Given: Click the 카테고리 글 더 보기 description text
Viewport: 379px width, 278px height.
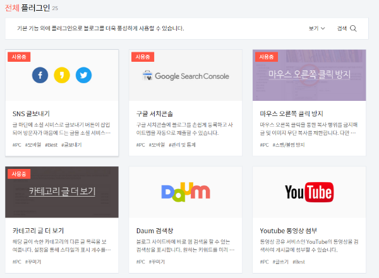Looking at the screenshot, I should [x=62, y=246].
